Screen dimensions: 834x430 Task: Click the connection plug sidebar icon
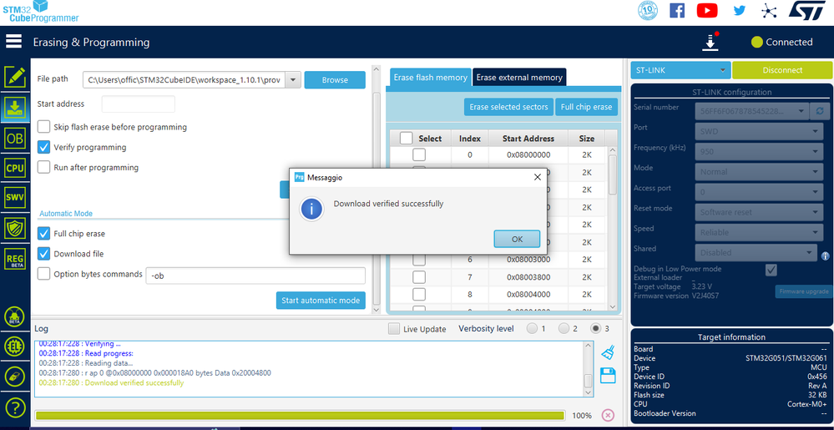(x=15, y=377)
